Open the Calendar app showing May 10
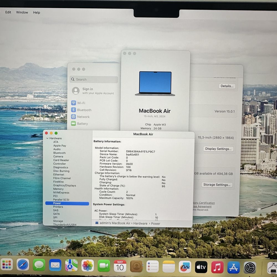 [x=120, y=266]
